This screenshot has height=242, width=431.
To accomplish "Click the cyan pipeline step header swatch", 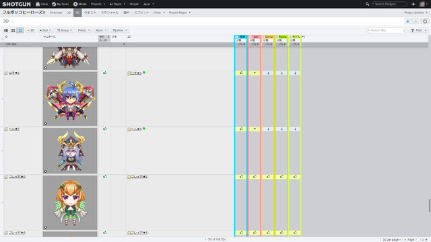I will click(242, 37).
